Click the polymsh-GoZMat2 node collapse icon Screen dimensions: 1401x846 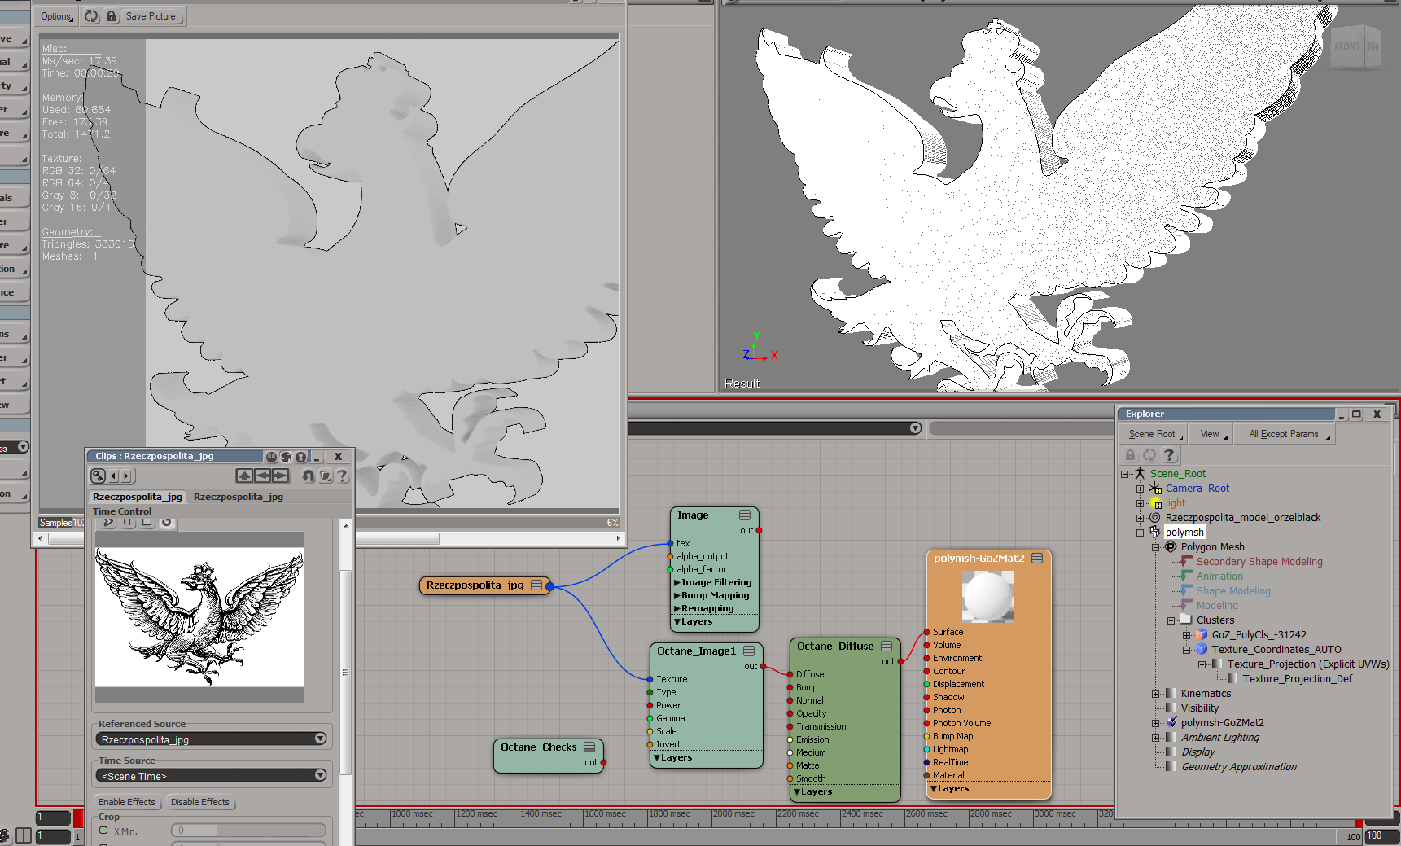(x=1037, y=559)
